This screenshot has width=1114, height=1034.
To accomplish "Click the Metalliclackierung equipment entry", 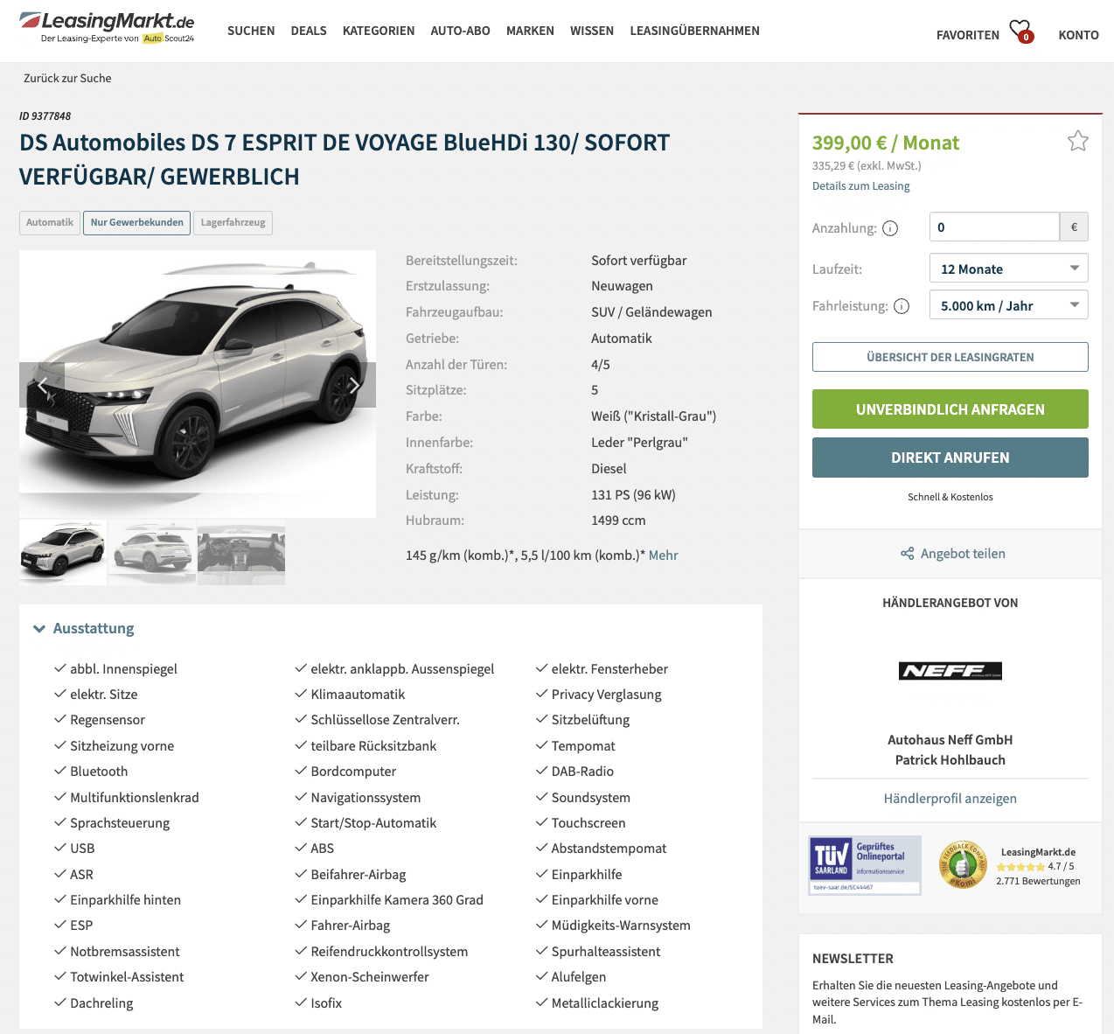I will (x=604, y=1003).
